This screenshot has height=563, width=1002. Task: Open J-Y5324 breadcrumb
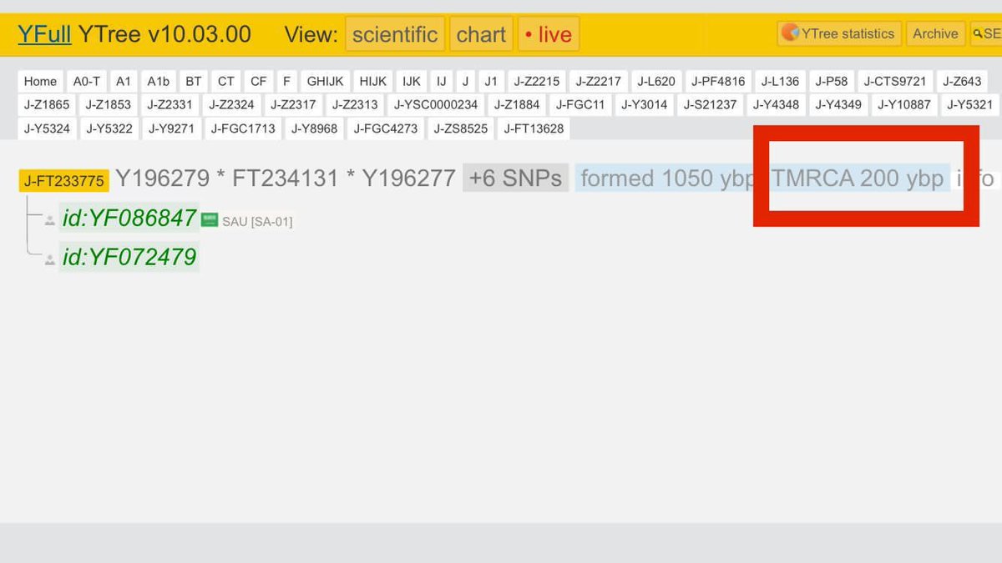47,128
